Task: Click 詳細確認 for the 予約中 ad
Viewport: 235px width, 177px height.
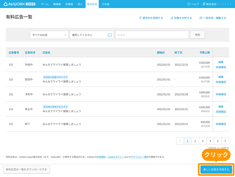Action: pyautogui.click(x=221, y=94)
